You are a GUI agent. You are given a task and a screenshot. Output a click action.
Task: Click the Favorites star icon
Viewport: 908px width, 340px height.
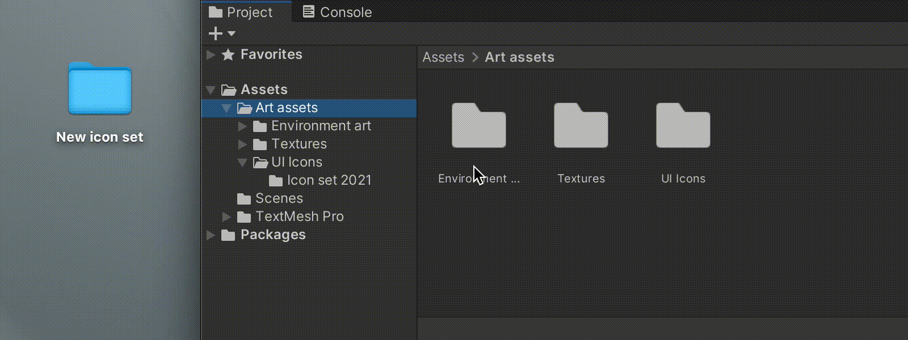[228, 54]
